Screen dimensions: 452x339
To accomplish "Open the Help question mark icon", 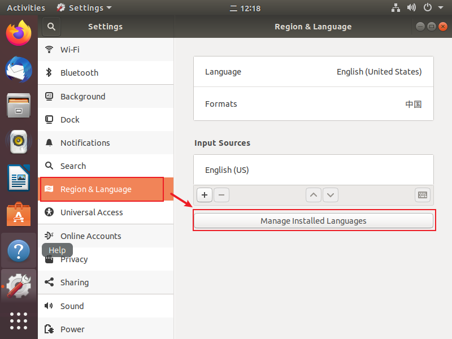I will (x=19, y=250).
